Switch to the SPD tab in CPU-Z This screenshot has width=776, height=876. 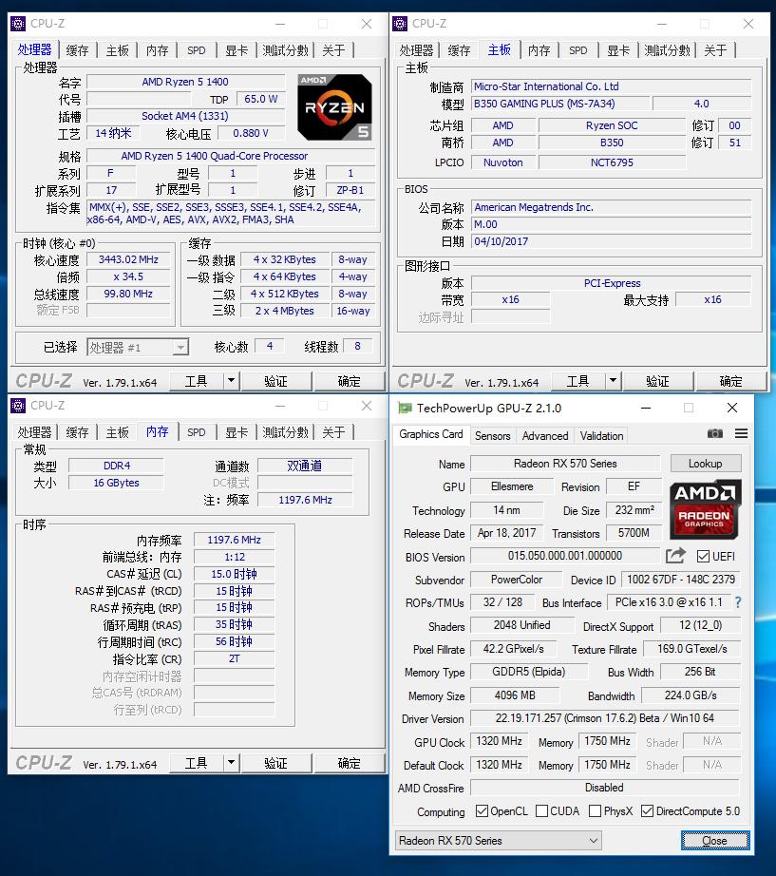[x=196, y=49]
